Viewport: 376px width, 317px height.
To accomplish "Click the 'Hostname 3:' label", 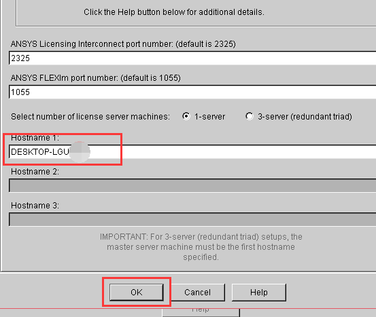I will click(x=35, y=206).
